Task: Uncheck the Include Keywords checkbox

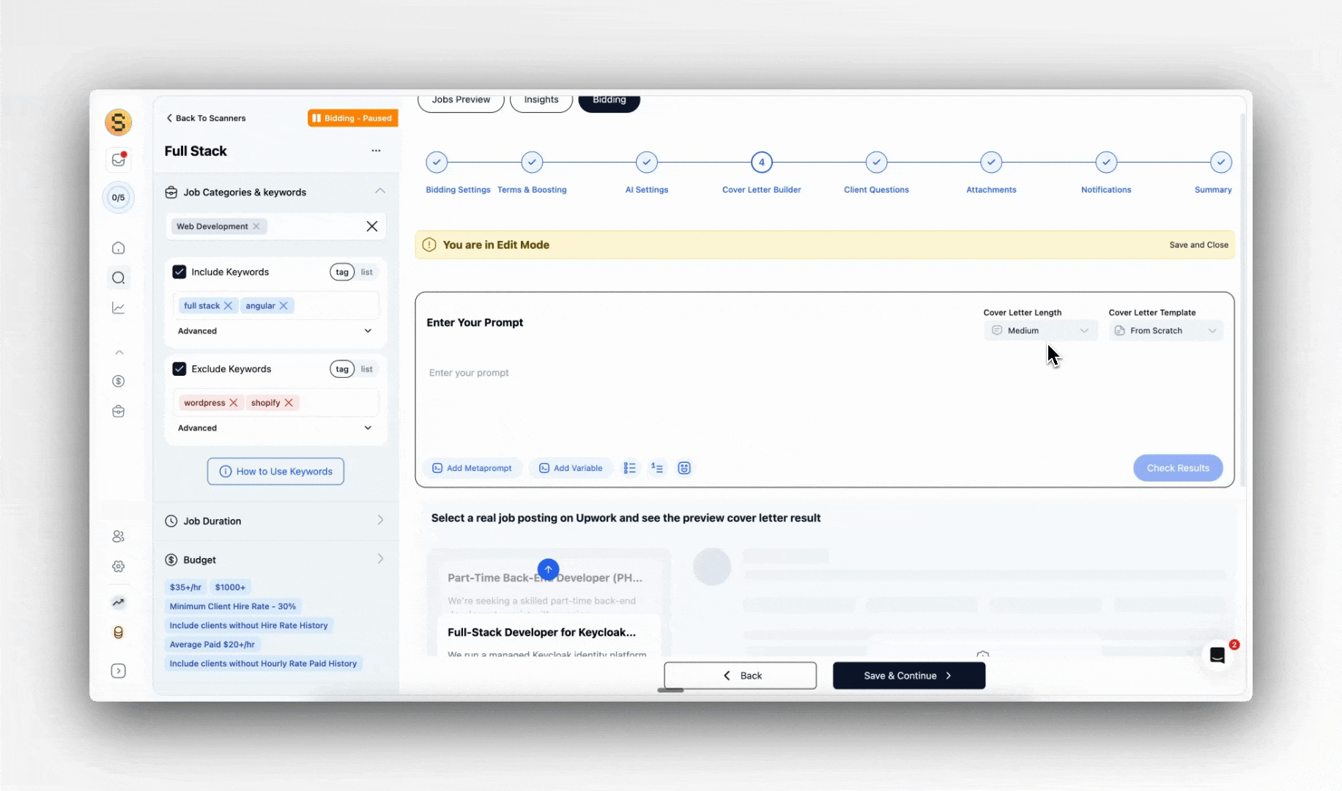Action: (x=179, y=272)
